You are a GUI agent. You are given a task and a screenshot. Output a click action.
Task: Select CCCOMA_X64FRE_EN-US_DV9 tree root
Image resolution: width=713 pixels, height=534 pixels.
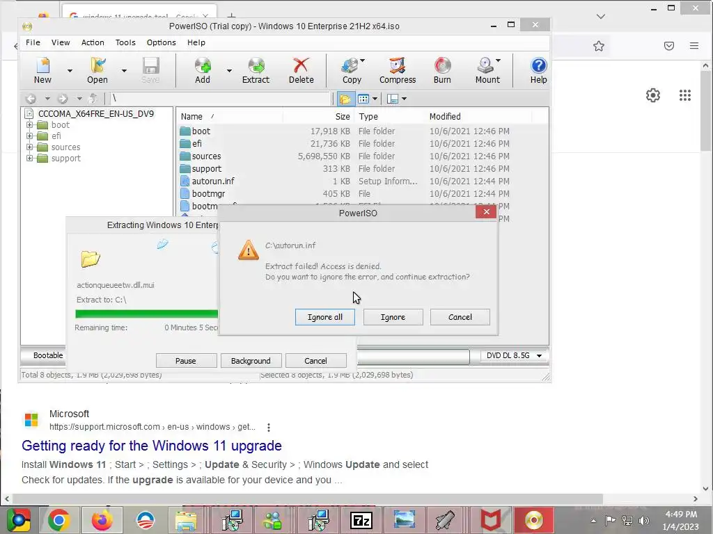(95, 113)
